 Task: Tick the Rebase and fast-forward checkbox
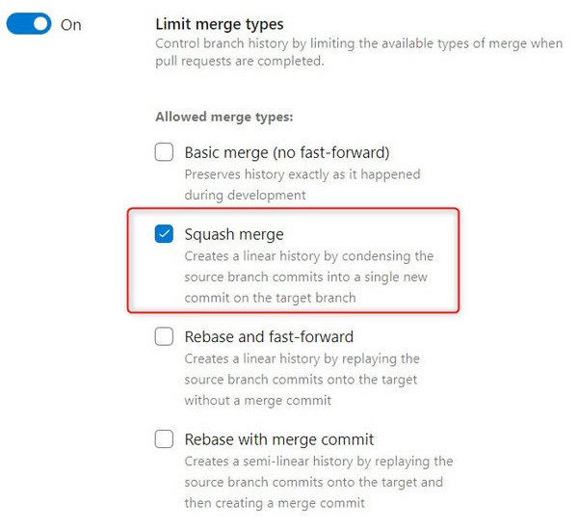[x=165, y=337]
